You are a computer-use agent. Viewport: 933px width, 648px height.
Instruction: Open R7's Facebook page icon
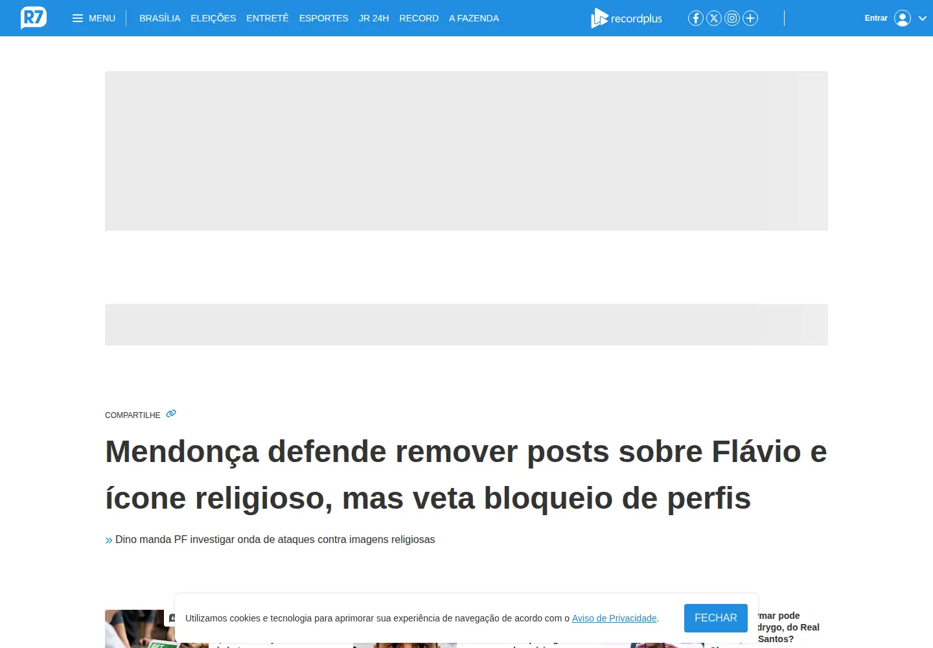coord(696,18)
